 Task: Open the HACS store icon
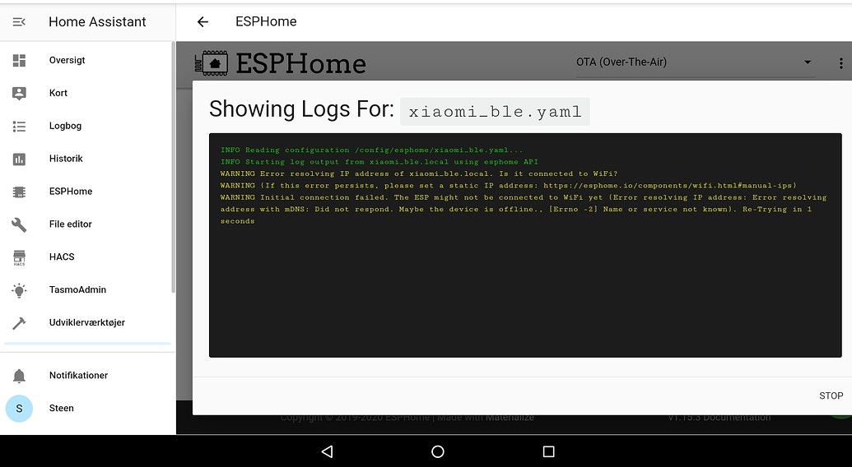pos(19,257)
